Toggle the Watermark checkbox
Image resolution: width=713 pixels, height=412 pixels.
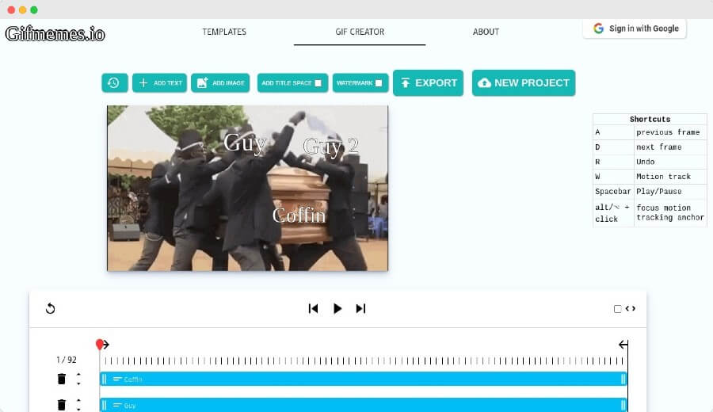pos(379,82)
